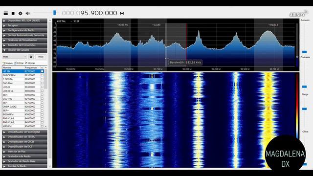This screenshot has width=313, height=176.
Task: Click the Airspy logo
Action: 298,14
